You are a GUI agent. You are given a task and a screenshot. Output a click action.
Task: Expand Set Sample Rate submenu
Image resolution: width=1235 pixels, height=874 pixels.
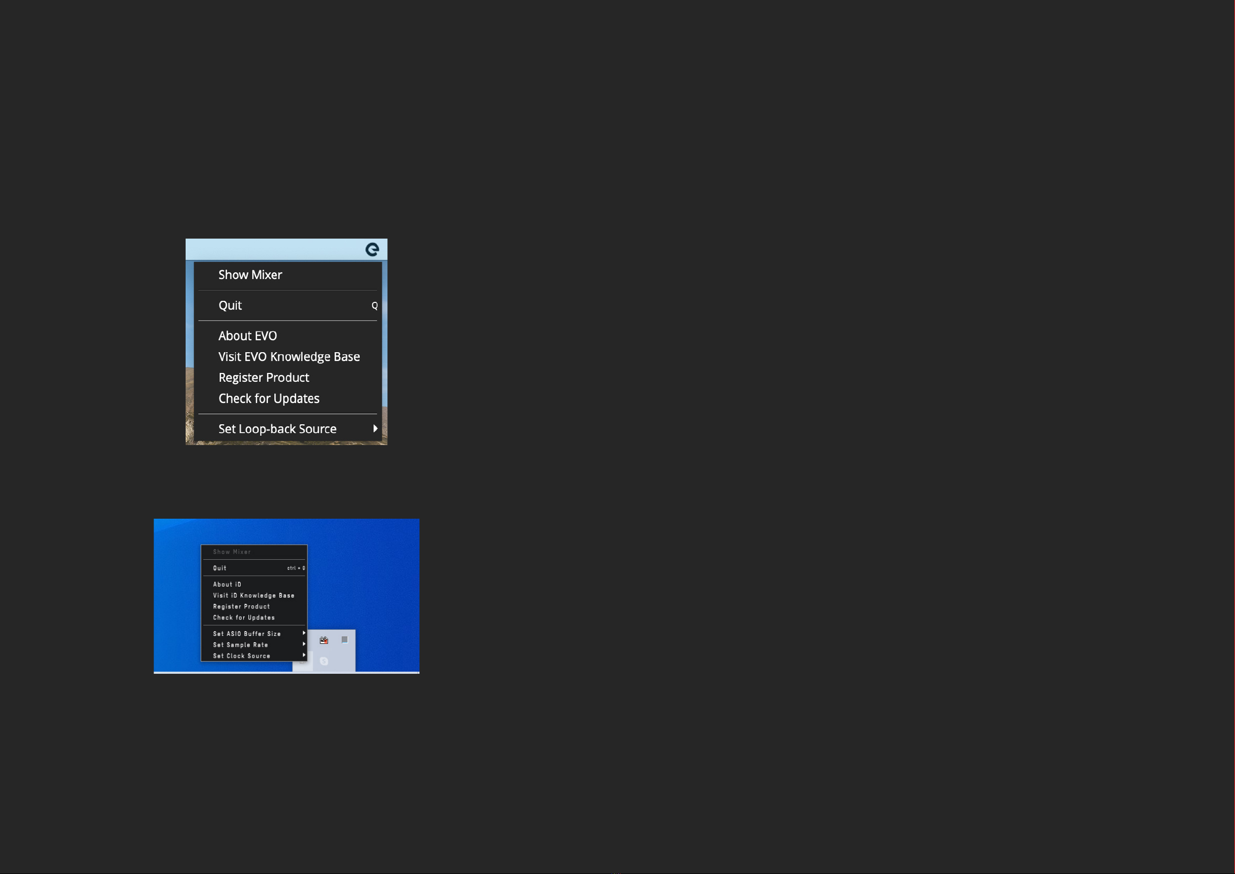254,645
